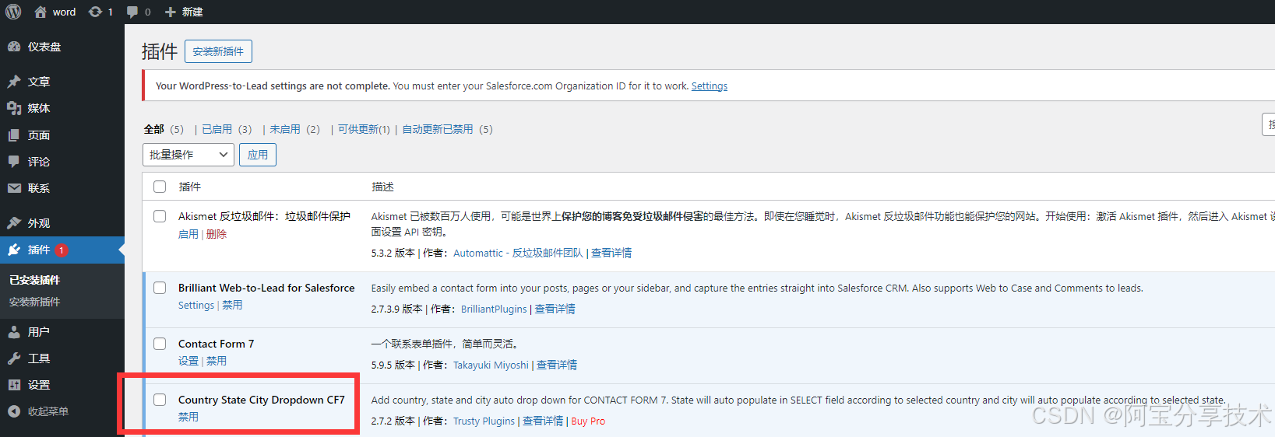Click the red plugin update badge
Image resolution: width=1275 pixels, height=437 pixels.
pos(62,250)
